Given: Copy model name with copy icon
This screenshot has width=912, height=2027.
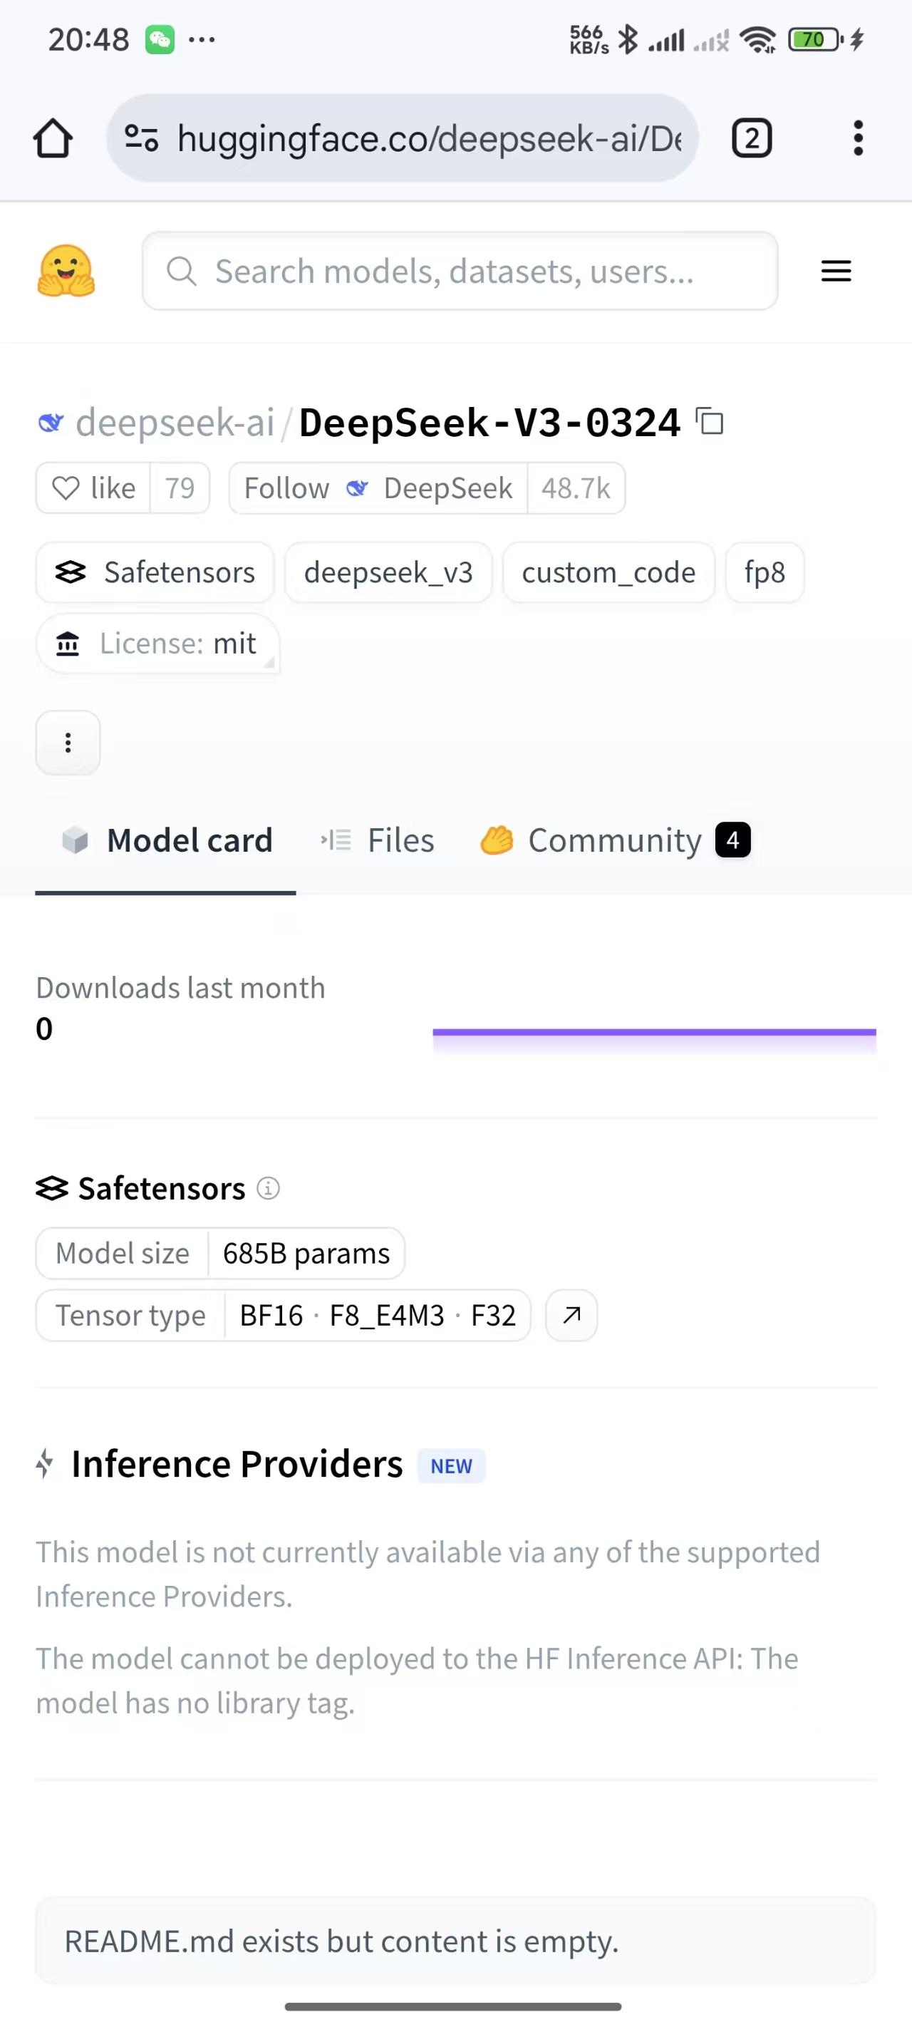Looking at the screenshot, I should click(x=710, y=421).
